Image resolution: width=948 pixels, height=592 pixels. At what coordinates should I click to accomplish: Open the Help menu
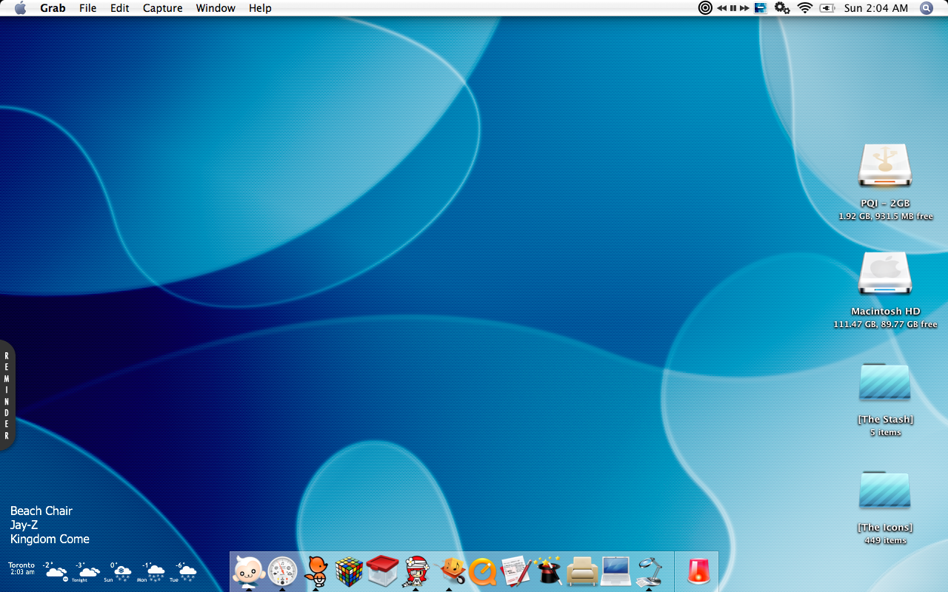pyautogui.click(x=260, y=8)
